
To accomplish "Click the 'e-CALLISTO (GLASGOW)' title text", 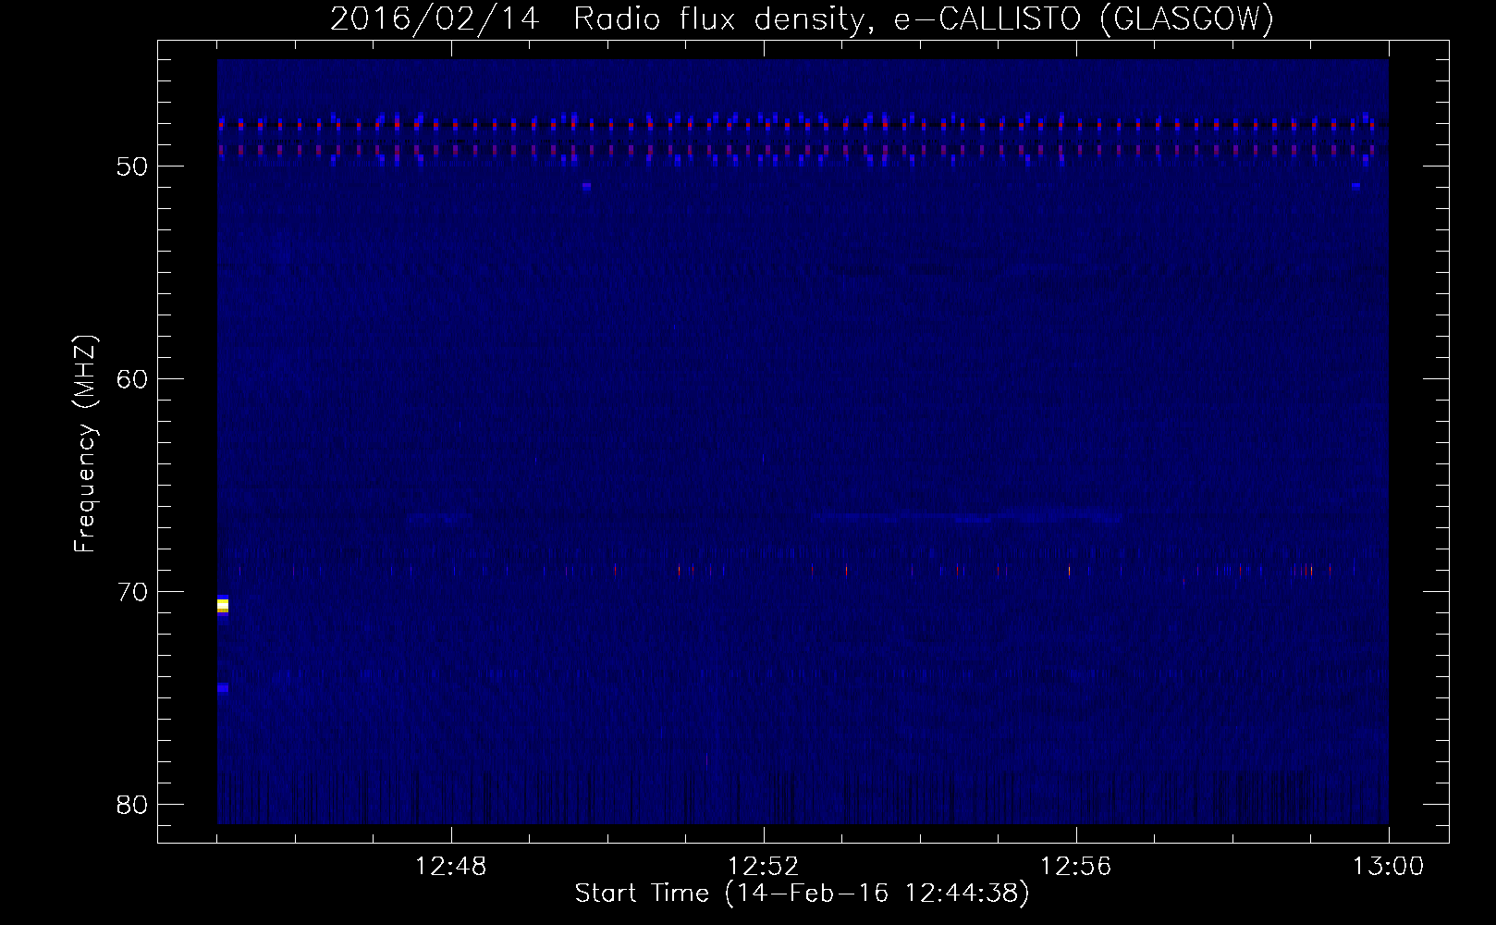I will [1084, 19].
